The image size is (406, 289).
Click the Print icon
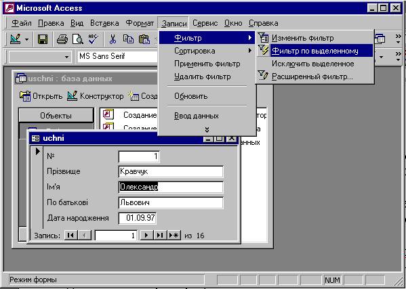pyautogui.click(x=62, y=39)
